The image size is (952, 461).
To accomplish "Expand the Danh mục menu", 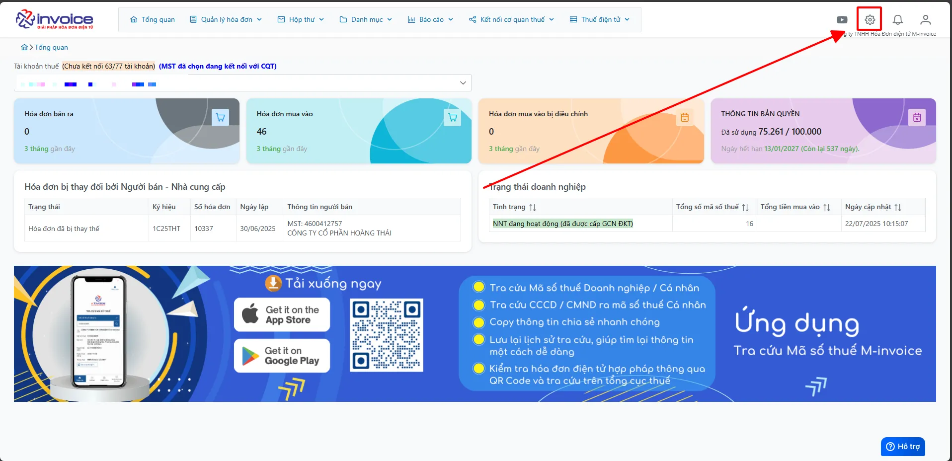I will tap(366, 19).
